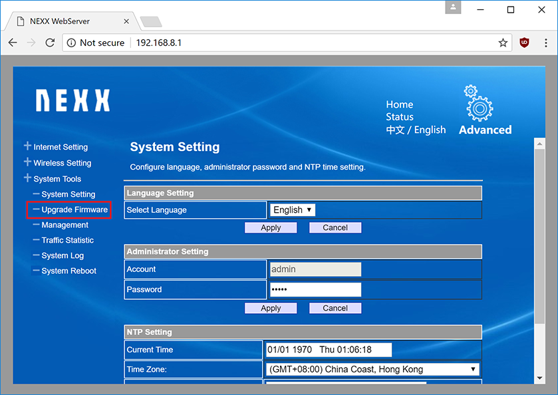Open the Advanced section label

[486, 130]
